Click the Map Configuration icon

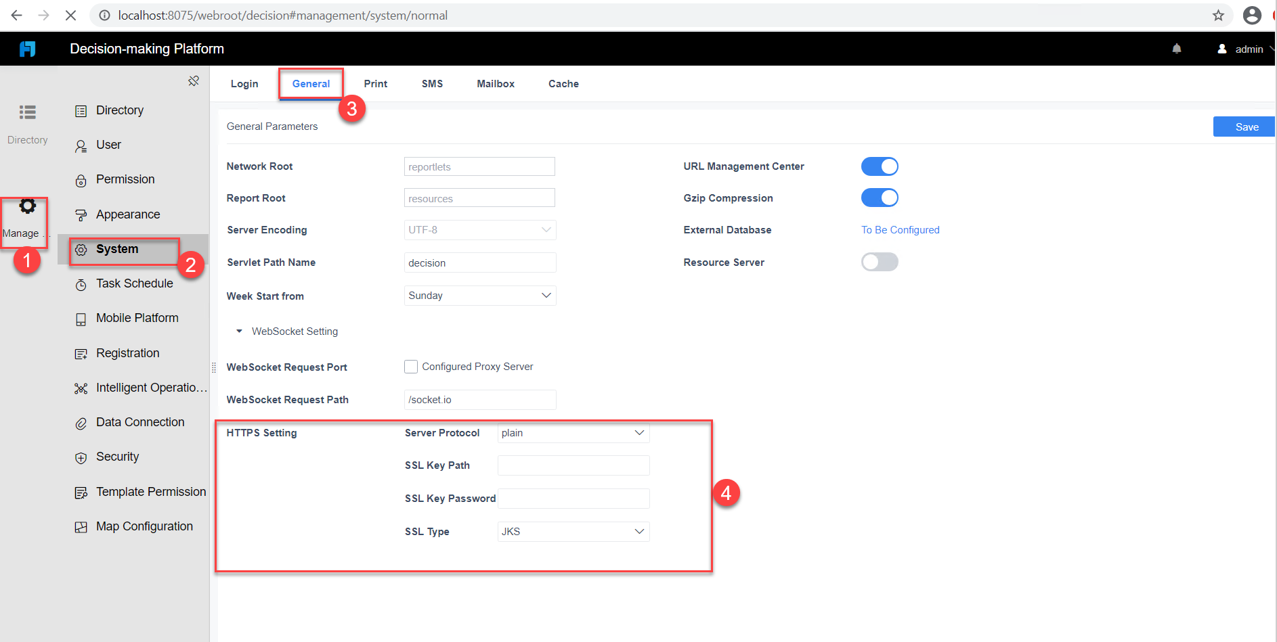[81, 527]
